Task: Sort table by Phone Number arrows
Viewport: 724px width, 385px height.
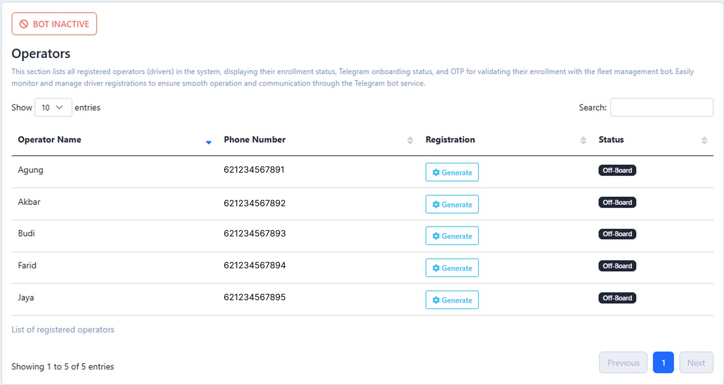Action: (x=410, y=141)
